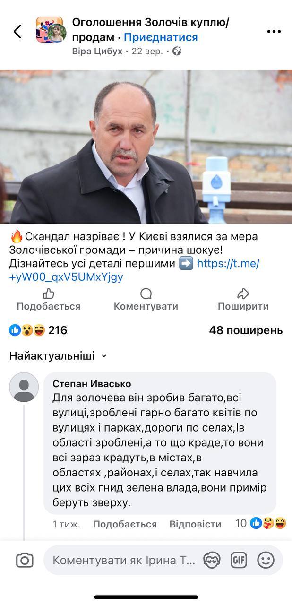The height and width of the screenshot is (605, 292).
Task: Reply to comment via Відповісти
Action: coord(195,524)
